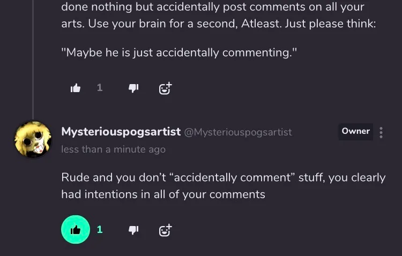Image resolution: width=402 pixels, height=256 pixels.
Task: Dislike Mysteriouspogsartist's reply
Action: 133,230
